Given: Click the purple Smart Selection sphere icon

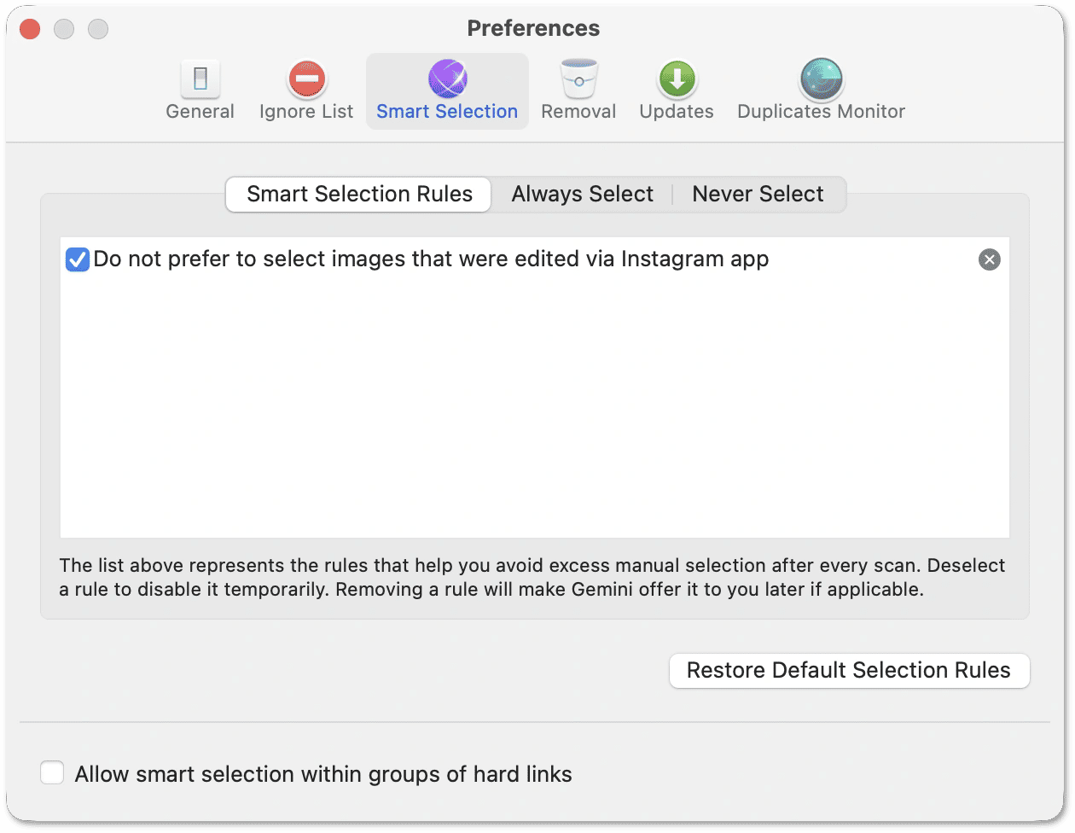Looking at the screenshot, I should click(447, 77).
